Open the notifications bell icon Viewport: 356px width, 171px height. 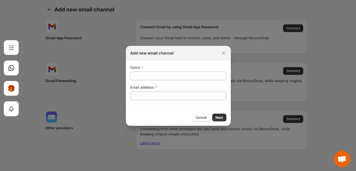(x=11, y=109)
